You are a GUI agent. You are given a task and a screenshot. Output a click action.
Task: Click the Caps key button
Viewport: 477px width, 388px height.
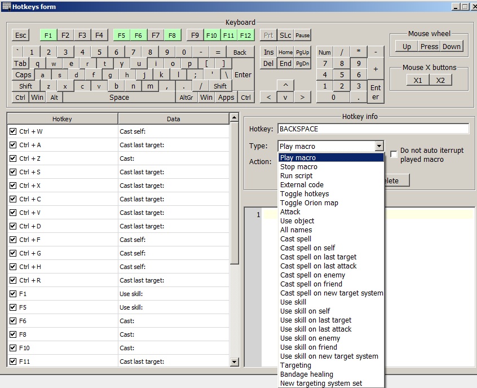(x=23, y=75)
